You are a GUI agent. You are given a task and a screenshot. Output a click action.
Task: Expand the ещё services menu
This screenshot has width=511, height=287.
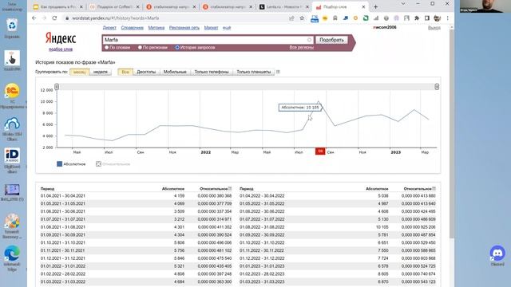coord(227,28)
